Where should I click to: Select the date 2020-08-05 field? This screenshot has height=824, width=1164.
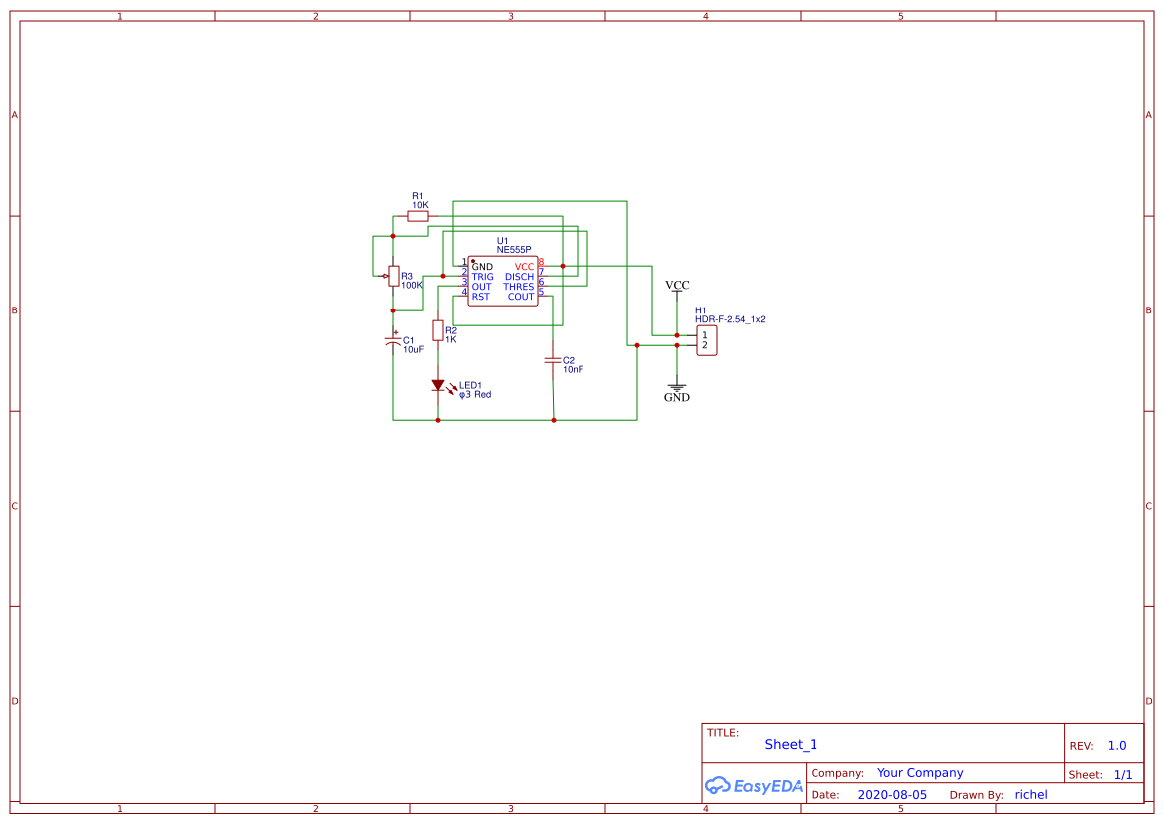[892, 794]
